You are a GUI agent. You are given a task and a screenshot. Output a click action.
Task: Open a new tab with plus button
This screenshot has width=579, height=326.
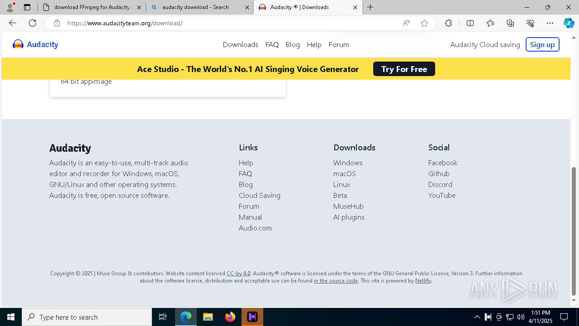pyautogui.click(x=370, y=7)
